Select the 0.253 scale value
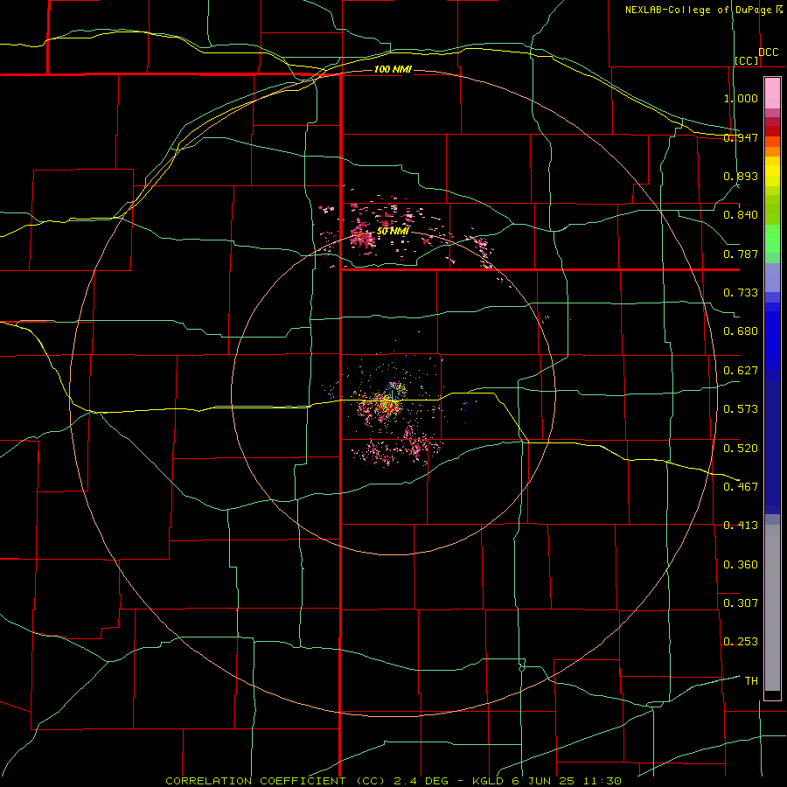787x787 pixels. 741,642
